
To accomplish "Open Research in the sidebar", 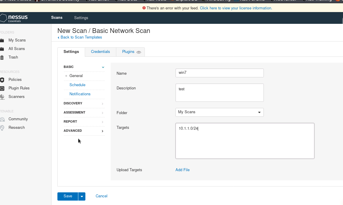I will tap(16, 128).
